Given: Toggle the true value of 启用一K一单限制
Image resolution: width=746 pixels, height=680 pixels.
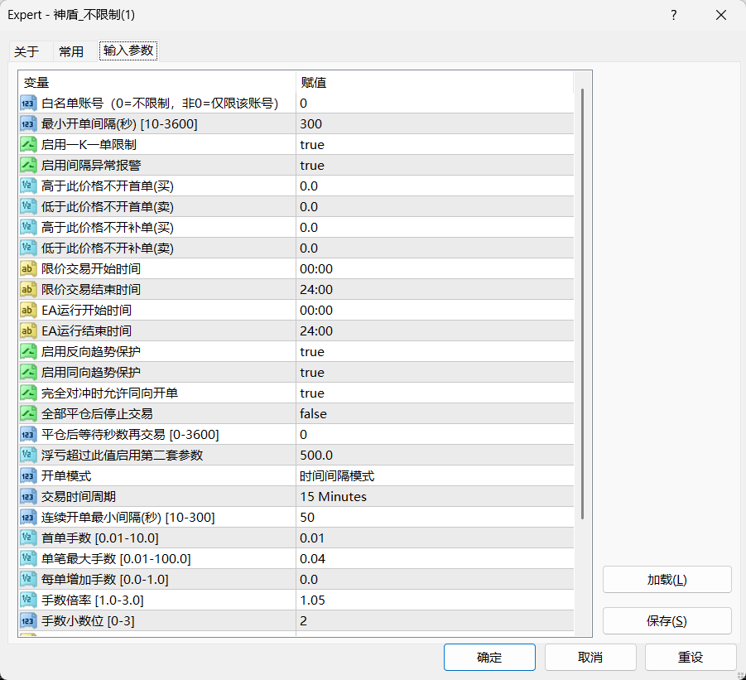Looking at the screenshot, I should 435,145.
